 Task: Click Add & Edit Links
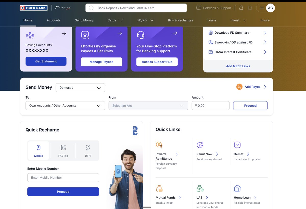point(238,66)
